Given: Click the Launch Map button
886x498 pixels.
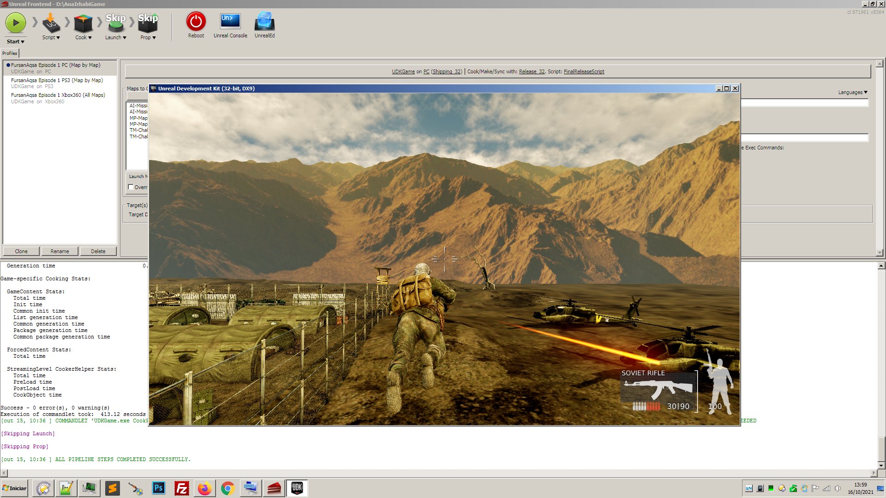Looking at the screenshot, I should 138,177.
